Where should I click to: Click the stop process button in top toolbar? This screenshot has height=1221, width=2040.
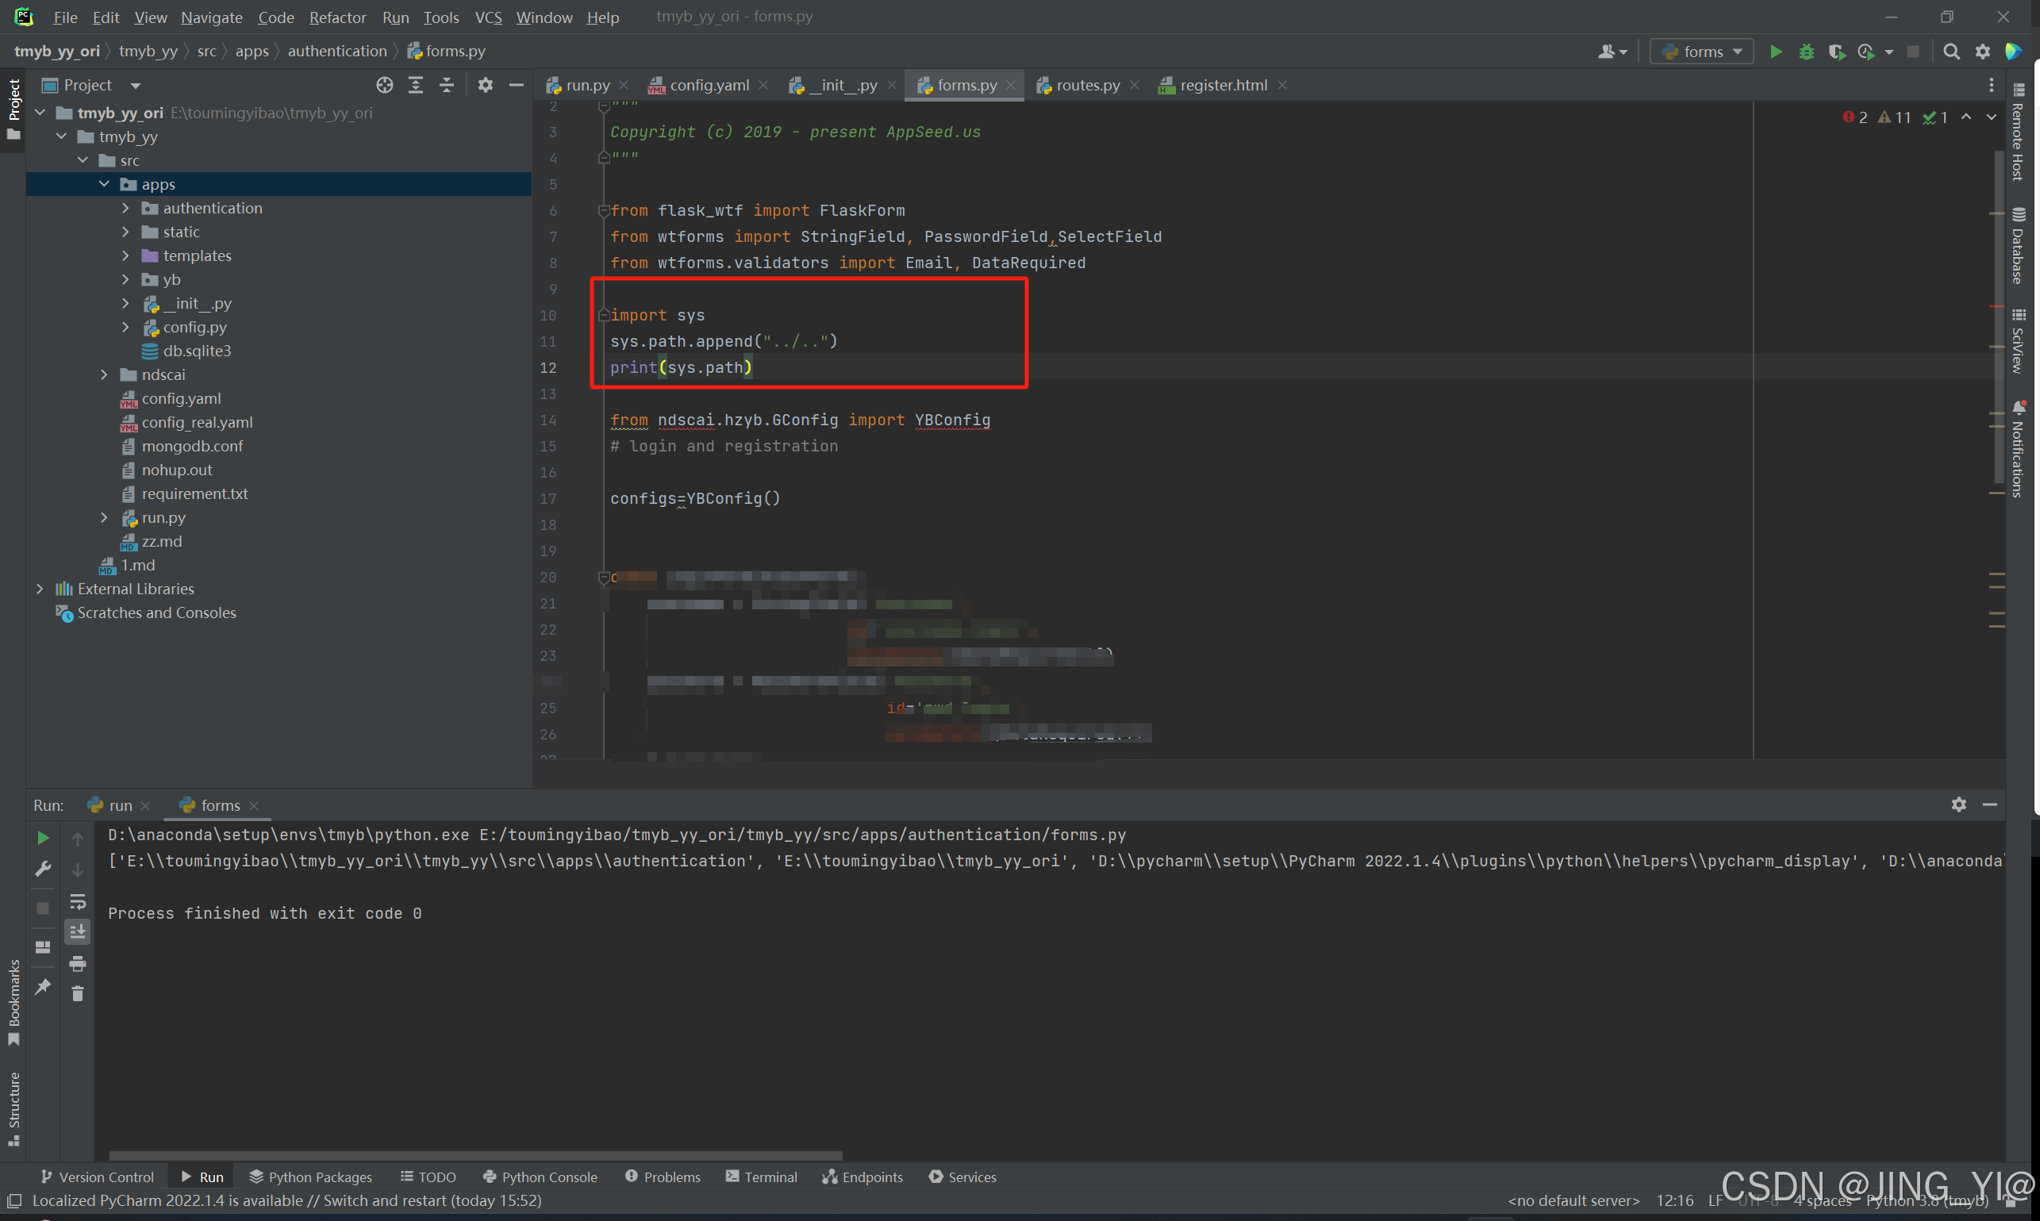tap(1912, 52)
